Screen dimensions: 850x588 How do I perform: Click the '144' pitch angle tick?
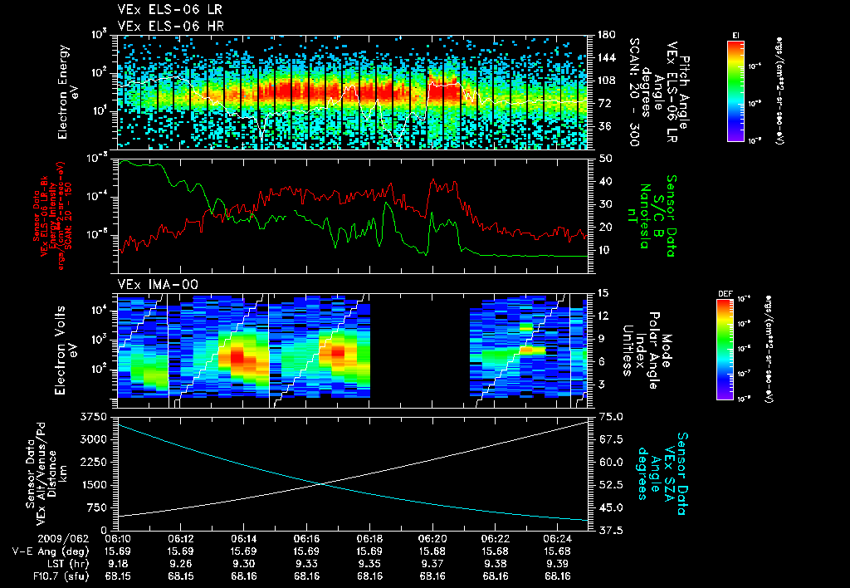[x=607, y=57]
